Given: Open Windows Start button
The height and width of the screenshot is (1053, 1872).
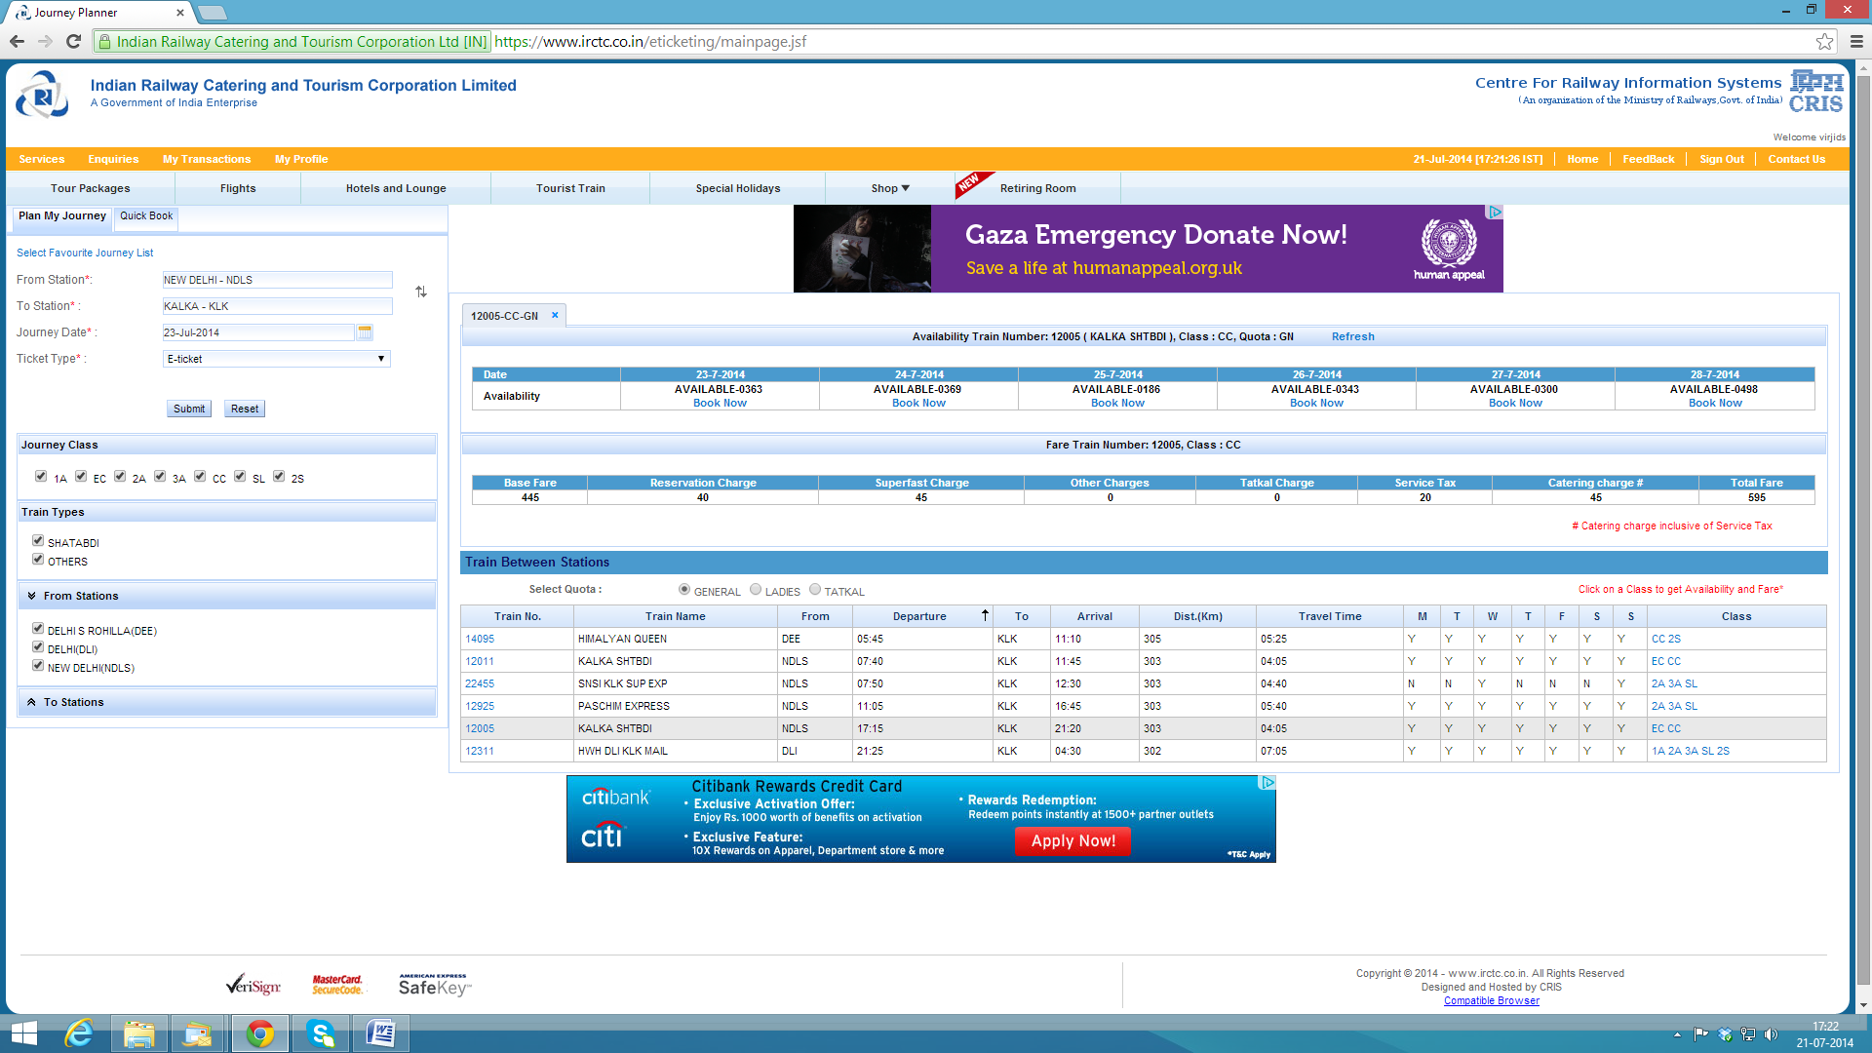Looking at the screenshot, I should pos(23,1033).
